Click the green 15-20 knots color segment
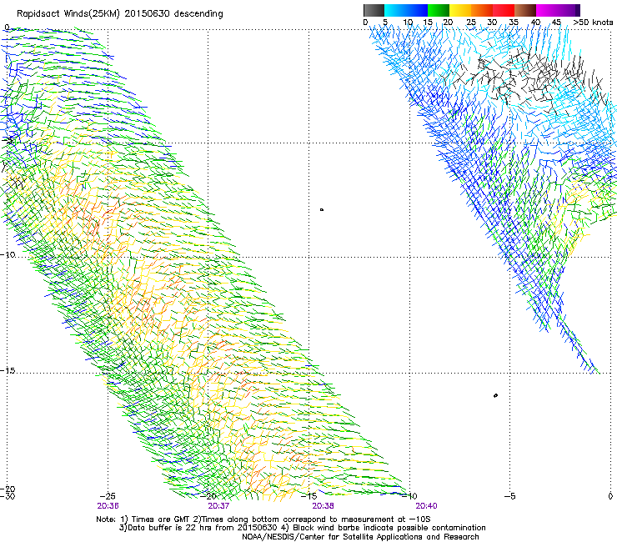The image size is (617, 542). coord(439,10)
